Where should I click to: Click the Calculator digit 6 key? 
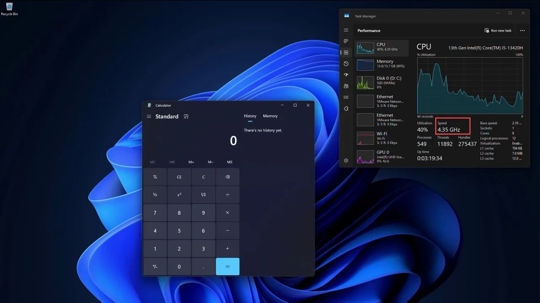click(203, 231)
